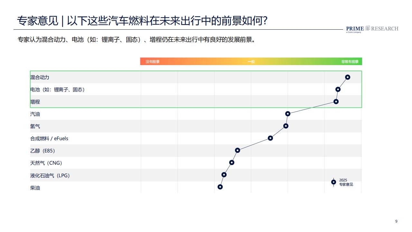Click the 增程 data point marker
Image resolution: width=412 pixels, height=232 pixels.
coord(336,101)
